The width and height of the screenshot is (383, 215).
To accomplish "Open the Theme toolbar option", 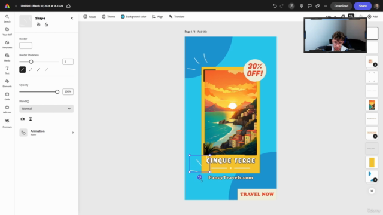I will (x=108, y=17).
